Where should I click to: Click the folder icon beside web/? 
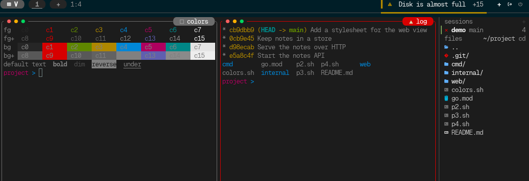click(446, 81)
